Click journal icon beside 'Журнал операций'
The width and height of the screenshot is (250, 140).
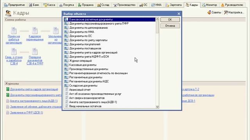[x=66, y=61]
